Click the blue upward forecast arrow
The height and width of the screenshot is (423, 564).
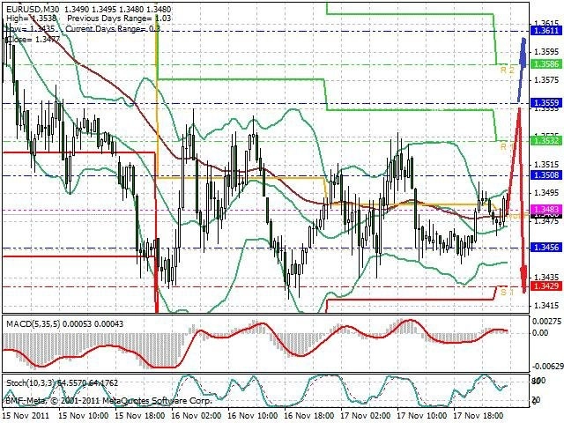click(x=522, y=69)
